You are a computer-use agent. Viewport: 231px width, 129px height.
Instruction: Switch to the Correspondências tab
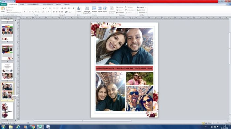47,4
